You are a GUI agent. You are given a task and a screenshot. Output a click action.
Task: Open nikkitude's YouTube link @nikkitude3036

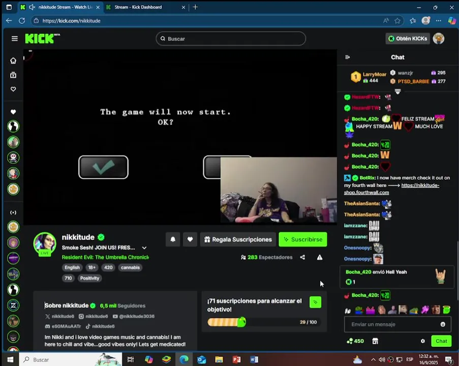click(134, 316)
